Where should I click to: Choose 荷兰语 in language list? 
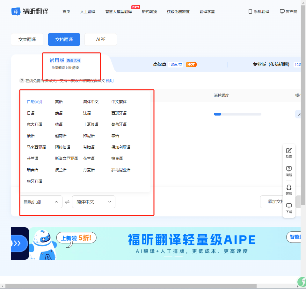pyautogui.click(x=89, y=159)
